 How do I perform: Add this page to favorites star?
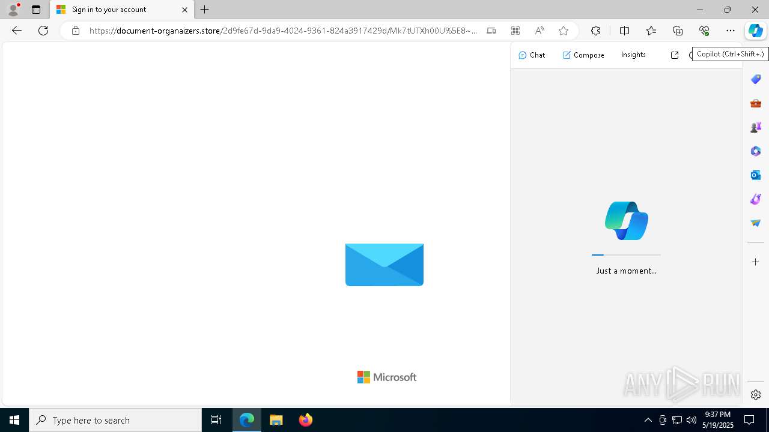click(x=563, y=31)
